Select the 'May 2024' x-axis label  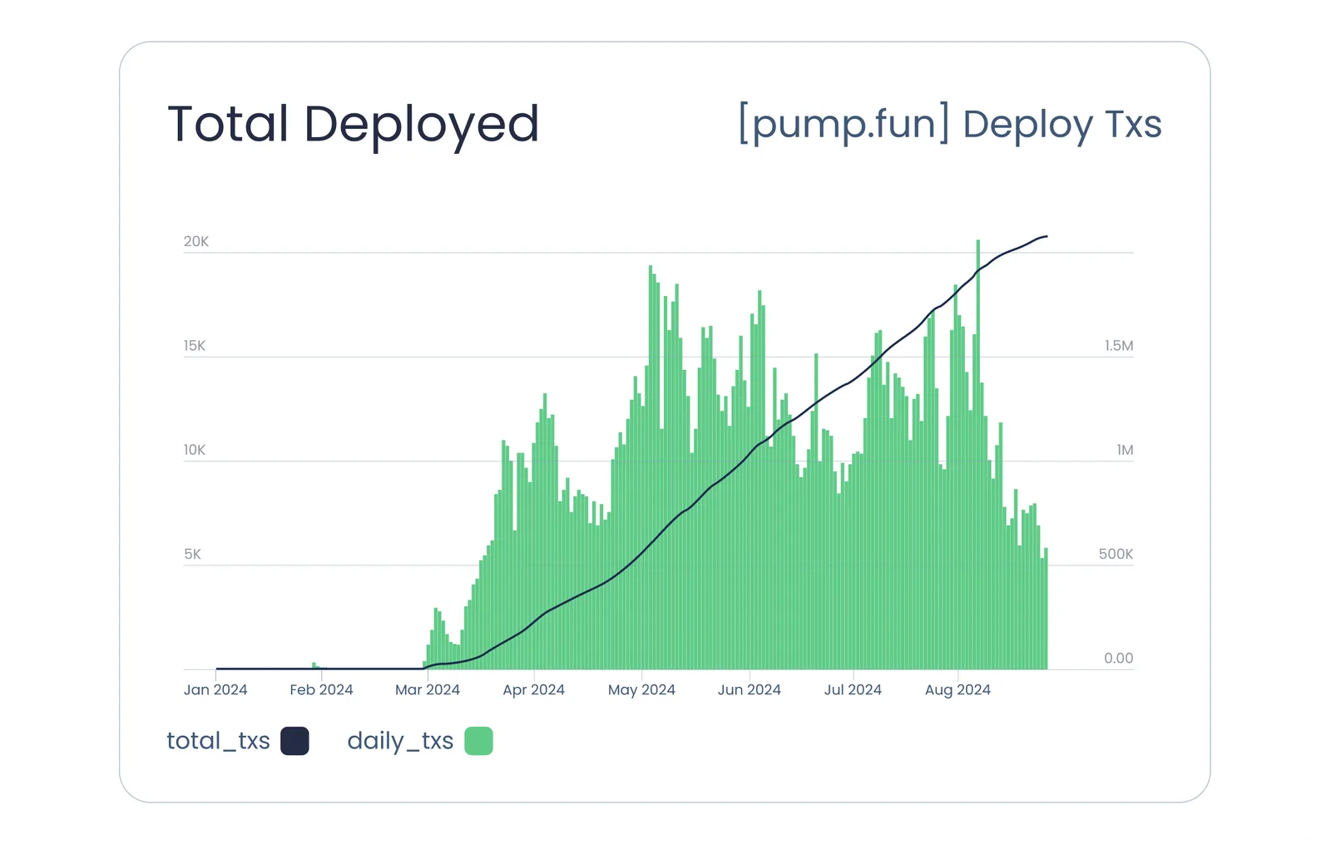click(x=641, y=690)
